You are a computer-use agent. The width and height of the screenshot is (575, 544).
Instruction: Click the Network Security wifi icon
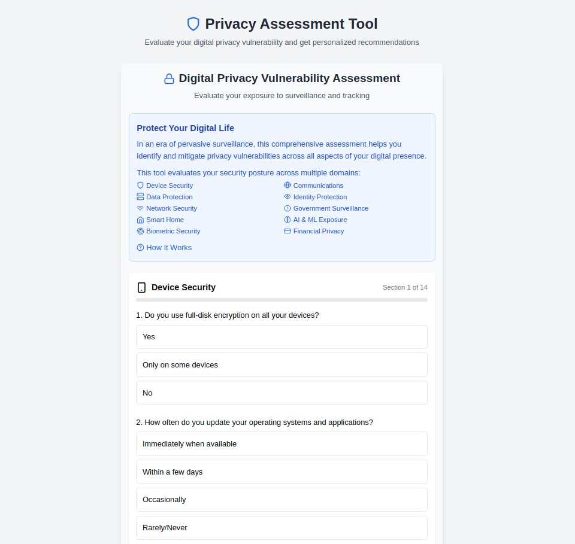point(140,208)
